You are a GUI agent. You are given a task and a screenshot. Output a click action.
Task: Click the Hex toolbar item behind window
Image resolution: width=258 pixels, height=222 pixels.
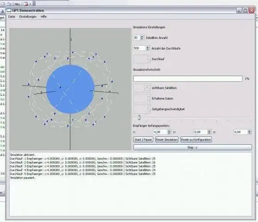point(17,4)
